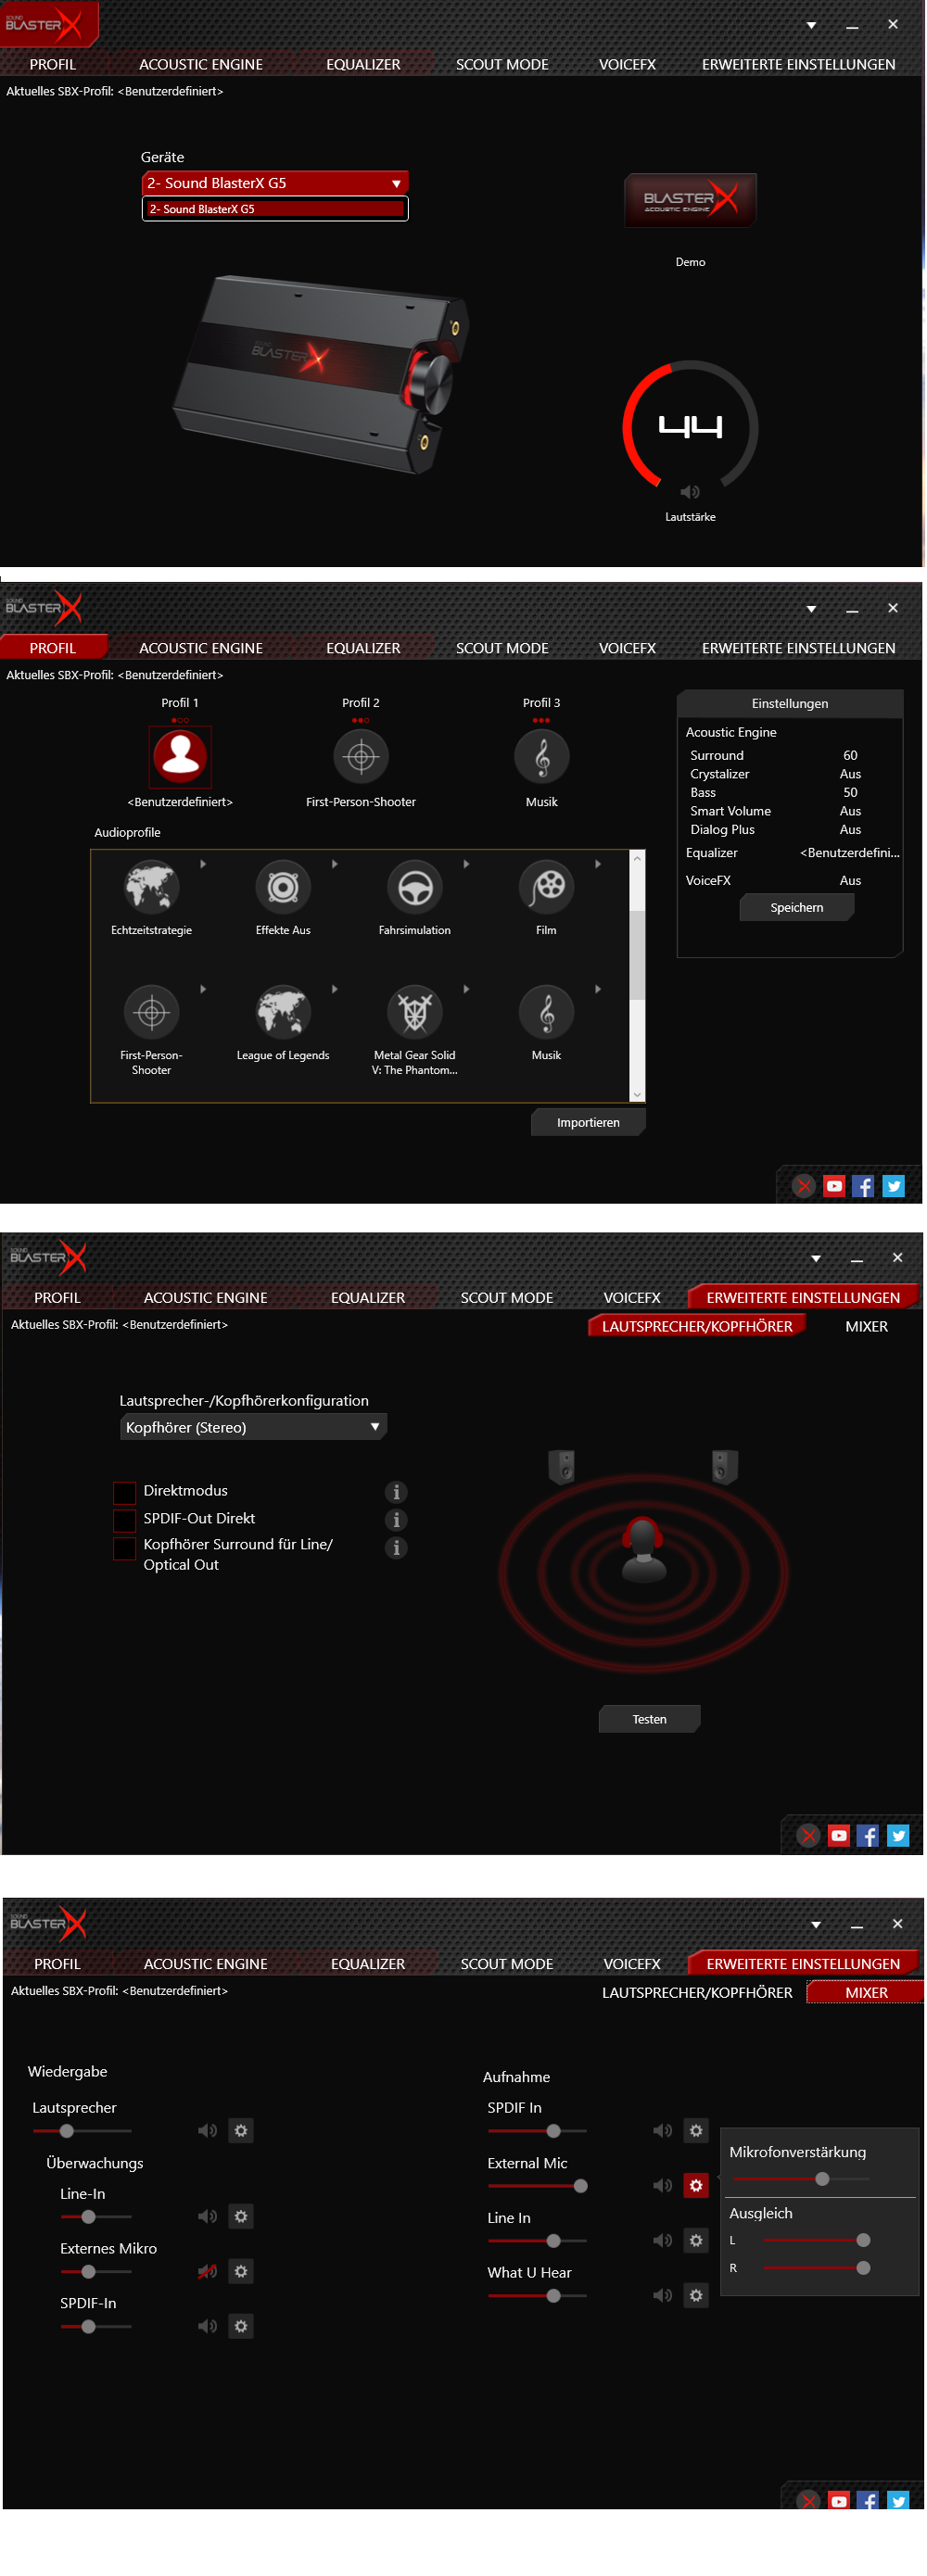
Task: Open the Wiedergabe SPDIF-In settings gear
Action: (241, 2326)
